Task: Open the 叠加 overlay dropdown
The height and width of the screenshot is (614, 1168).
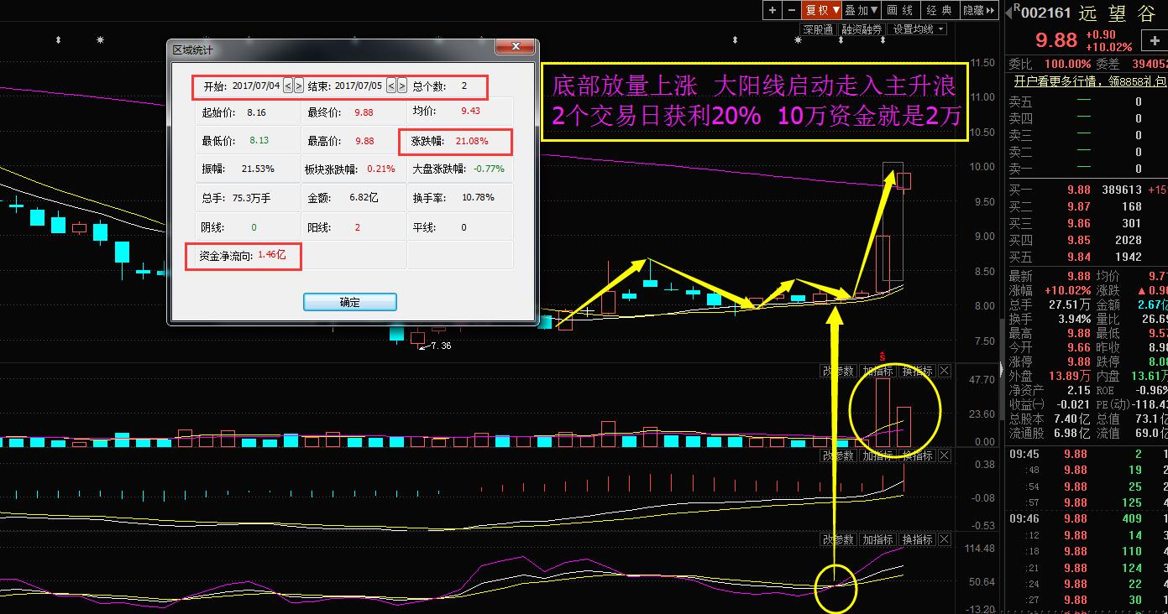Action: pyautogui.click(x=861, y=10)
